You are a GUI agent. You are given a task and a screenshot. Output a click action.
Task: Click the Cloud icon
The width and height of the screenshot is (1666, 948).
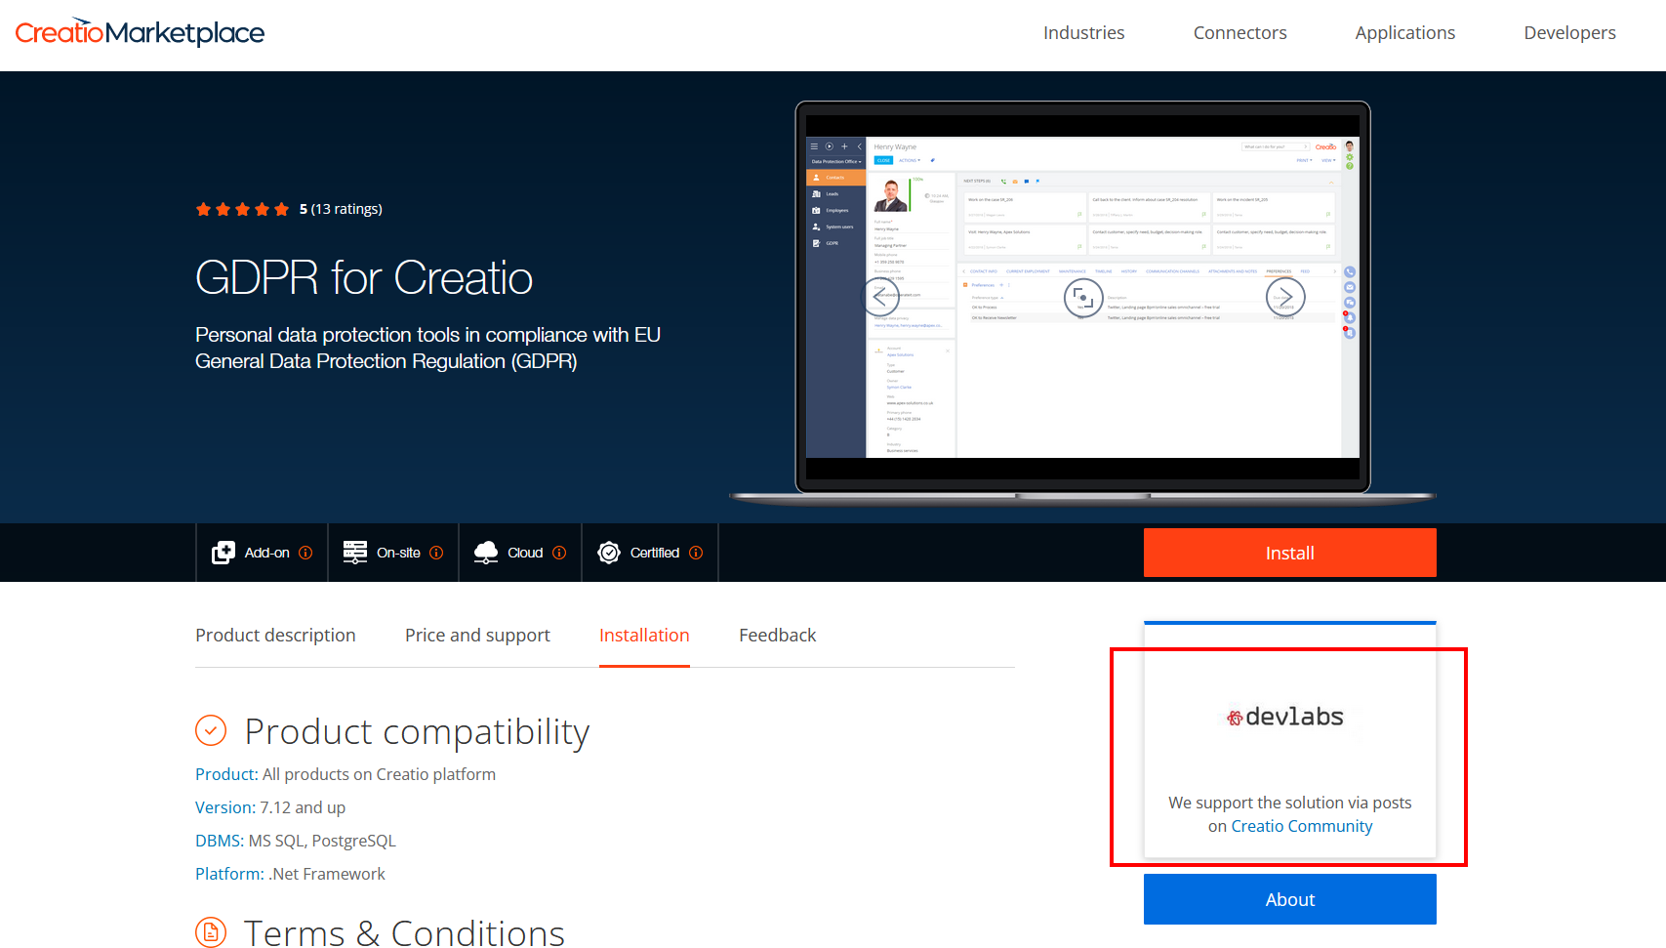coord(486,553)
